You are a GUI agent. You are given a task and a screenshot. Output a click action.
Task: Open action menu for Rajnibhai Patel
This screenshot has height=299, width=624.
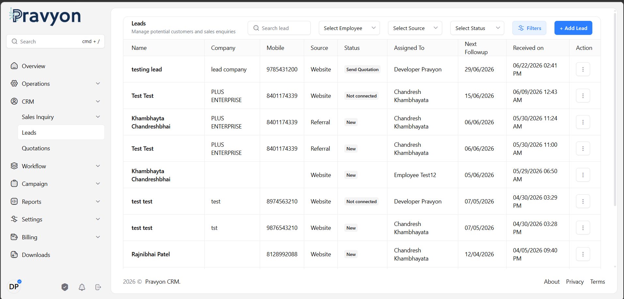point(583,254)
